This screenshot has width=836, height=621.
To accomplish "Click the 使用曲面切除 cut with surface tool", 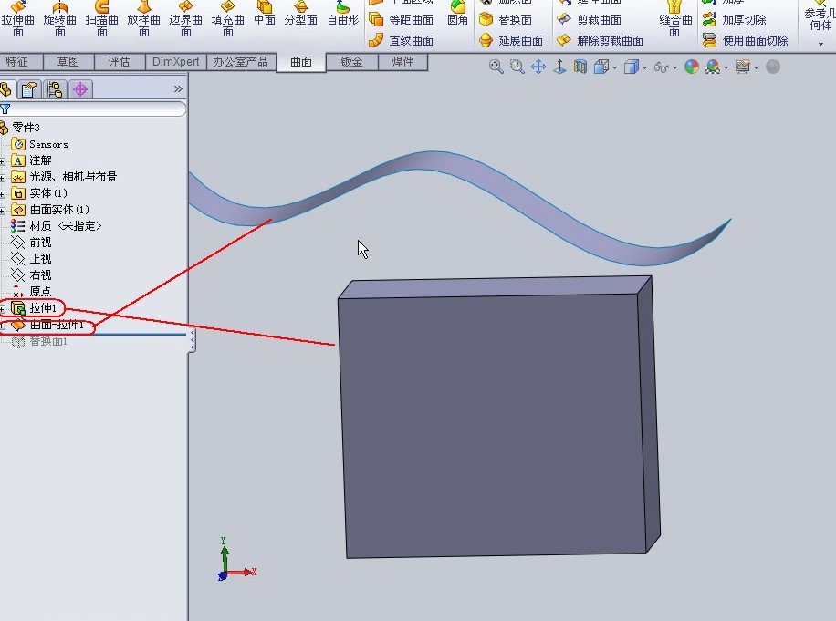I will pos(745,40).
